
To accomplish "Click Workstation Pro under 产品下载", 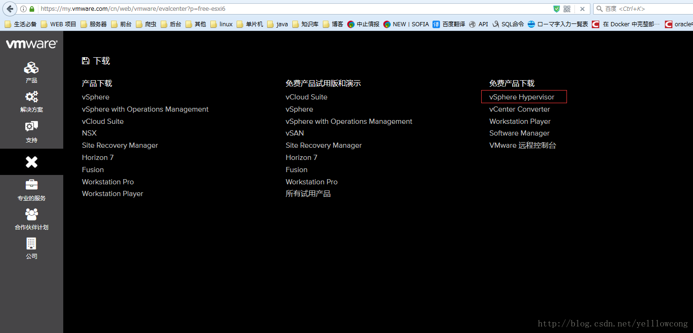I will 108,182.
